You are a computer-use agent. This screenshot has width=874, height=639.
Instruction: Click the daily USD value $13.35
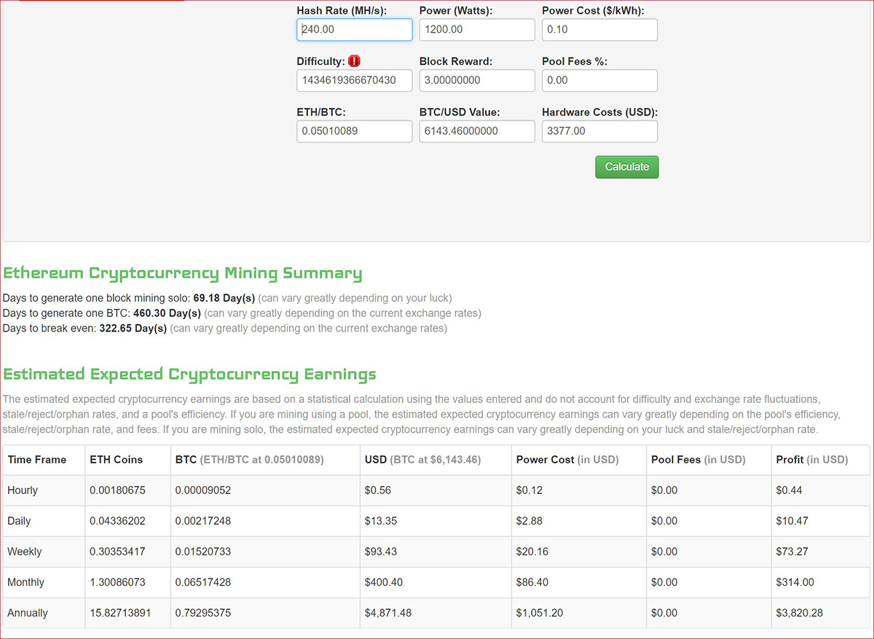[381, 521]
